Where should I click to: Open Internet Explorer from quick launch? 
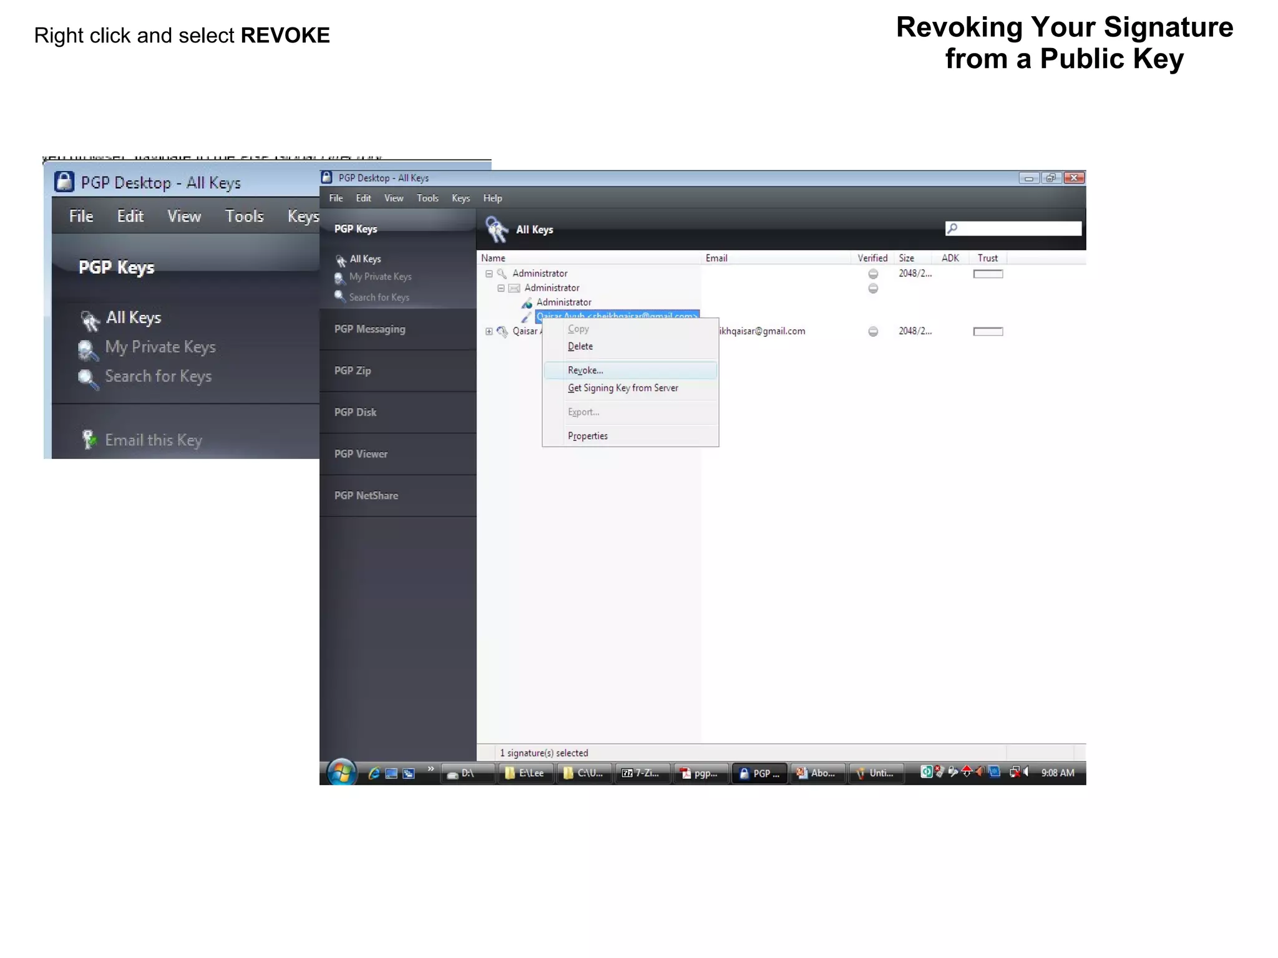pyautogui.click(x=374, y=773)
